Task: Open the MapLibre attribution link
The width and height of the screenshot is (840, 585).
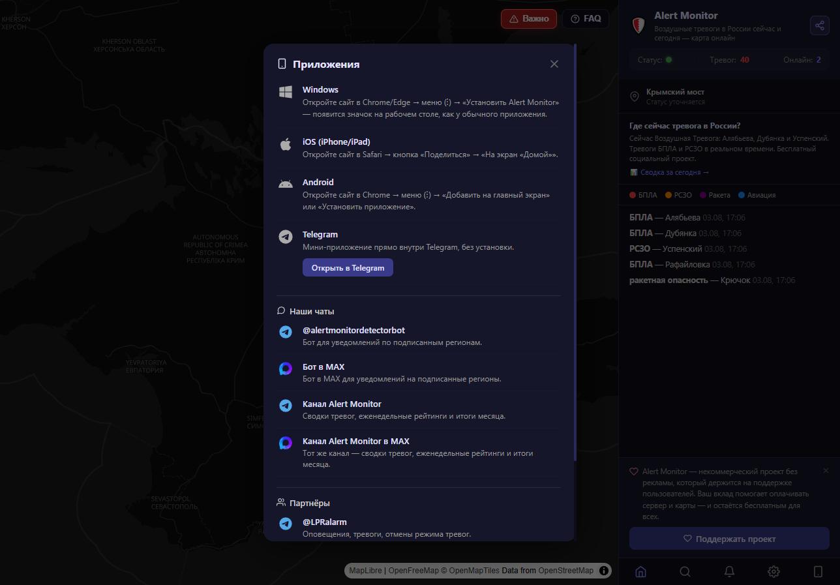Action: (x=366, y=571)
